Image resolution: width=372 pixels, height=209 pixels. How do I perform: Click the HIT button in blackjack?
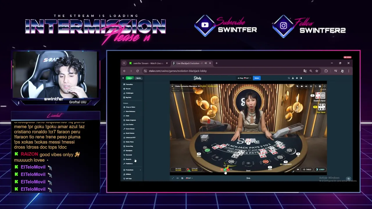click(225, 170)
